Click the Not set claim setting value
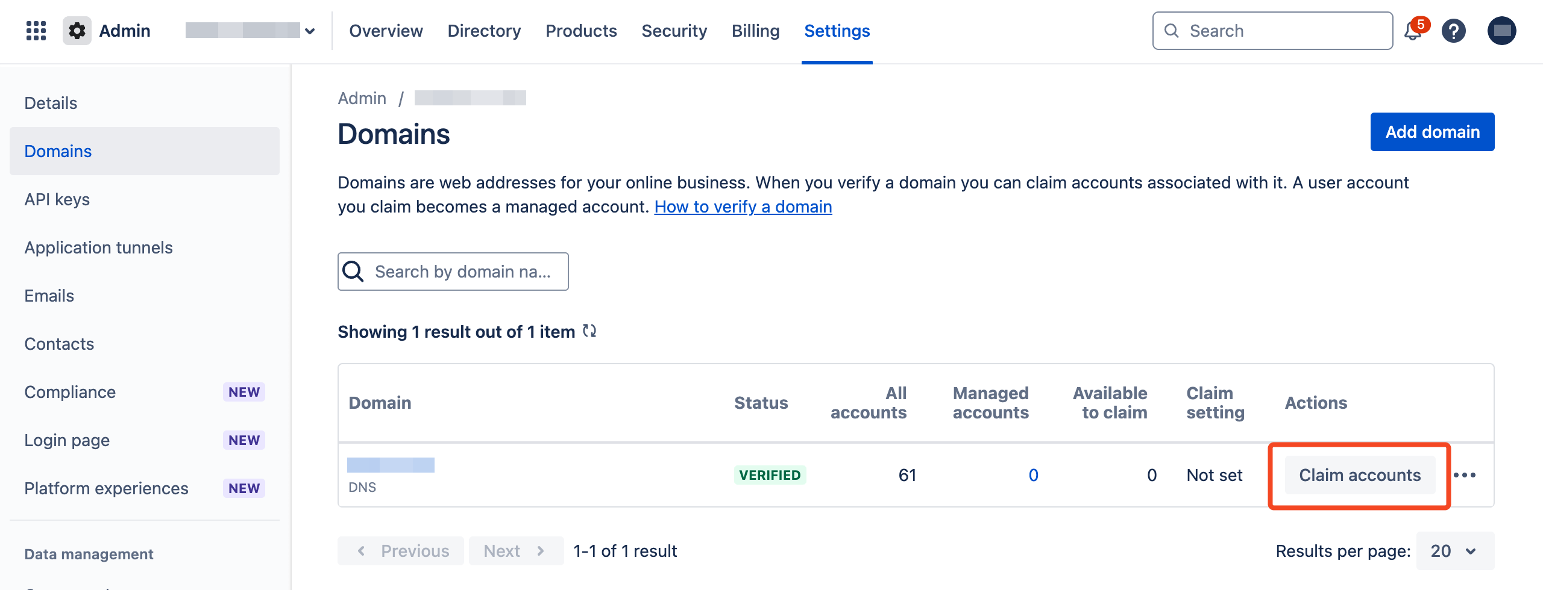Screen dimensions: 1543x590 1215,475
